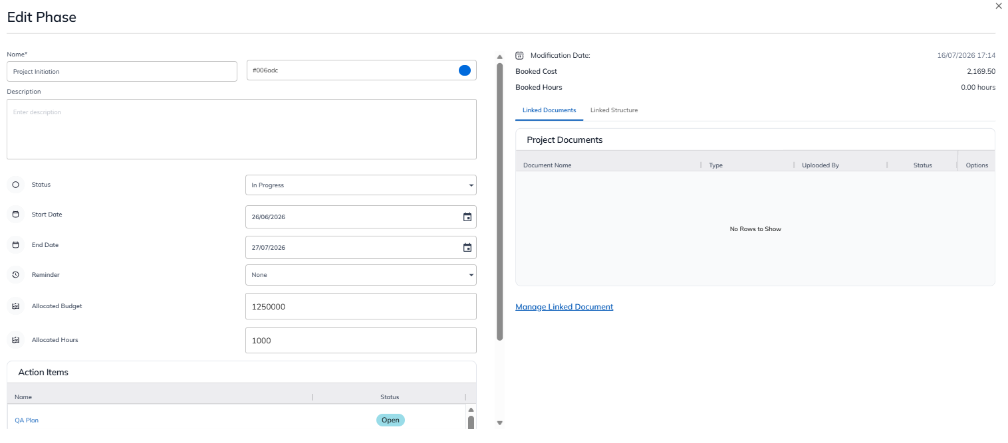1008x443 pixels.
Task: Click into the Description text area
Action: (241, 129)
